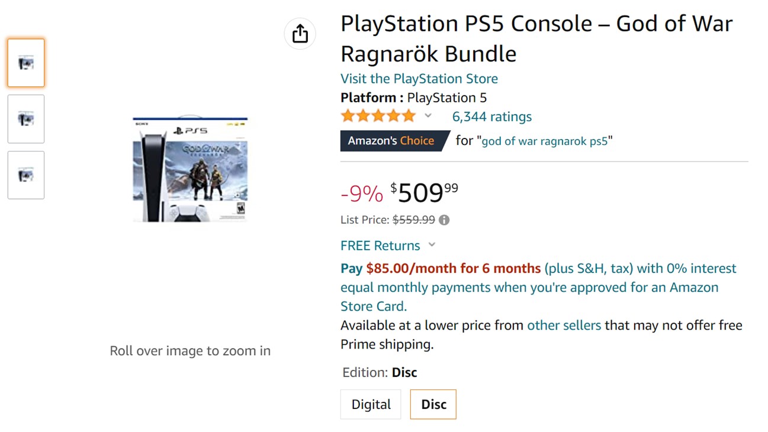Select the first product thumbnail

click(x=26, y=63)
